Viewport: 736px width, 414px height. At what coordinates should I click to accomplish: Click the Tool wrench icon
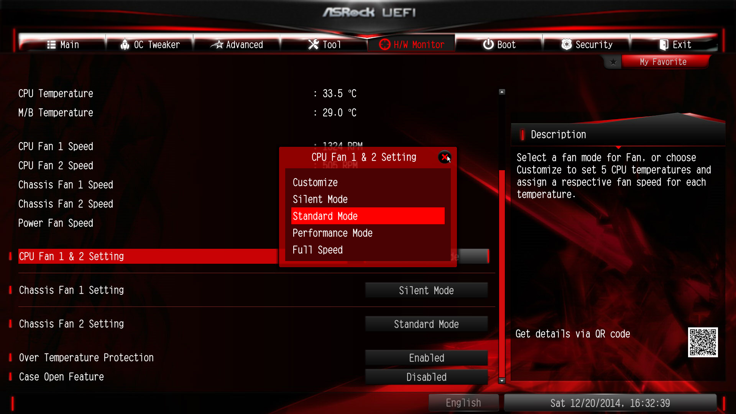pyautogui.click(x=314, y=45)
